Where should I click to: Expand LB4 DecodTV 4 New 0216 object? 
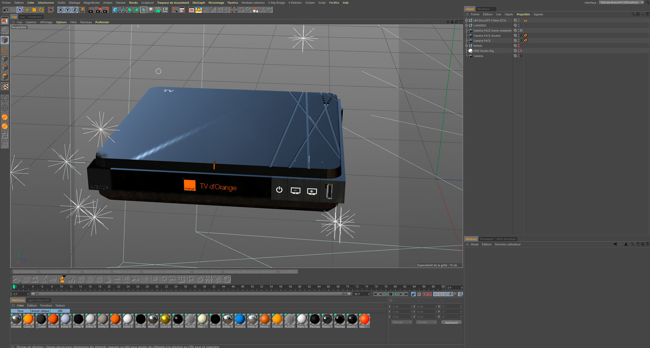point(466,20)
